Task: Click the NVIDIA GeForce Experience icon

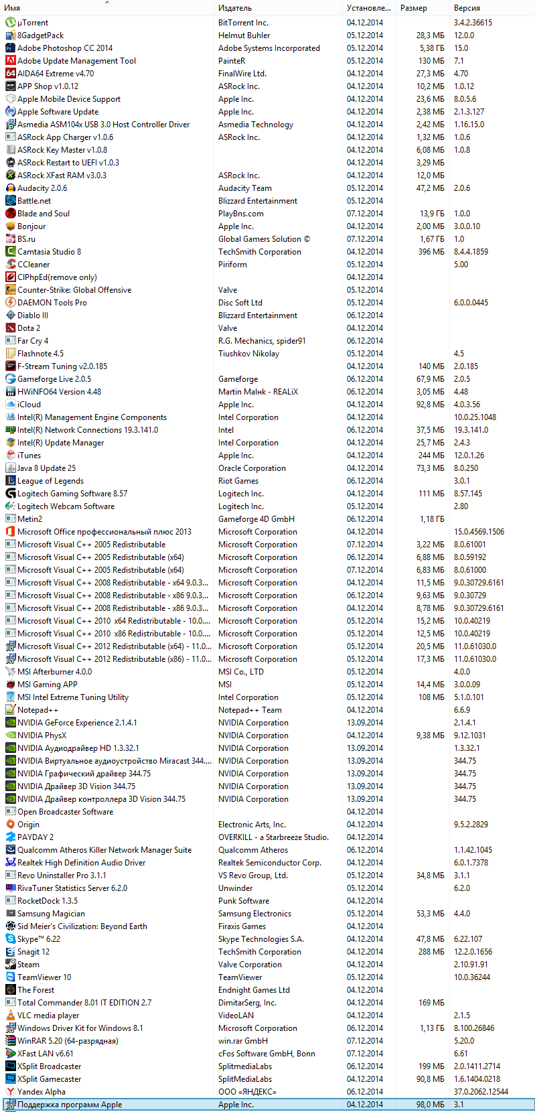Action: click(11, 722)
